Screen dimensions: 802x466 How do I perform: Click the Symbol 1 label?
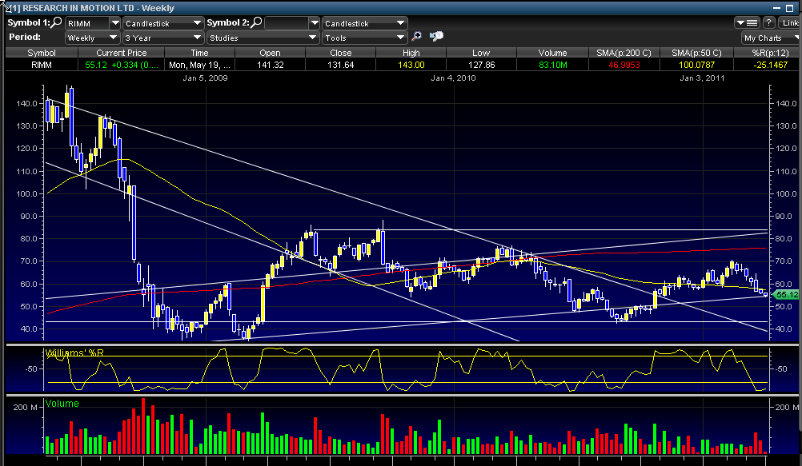(x=29, y=22)
